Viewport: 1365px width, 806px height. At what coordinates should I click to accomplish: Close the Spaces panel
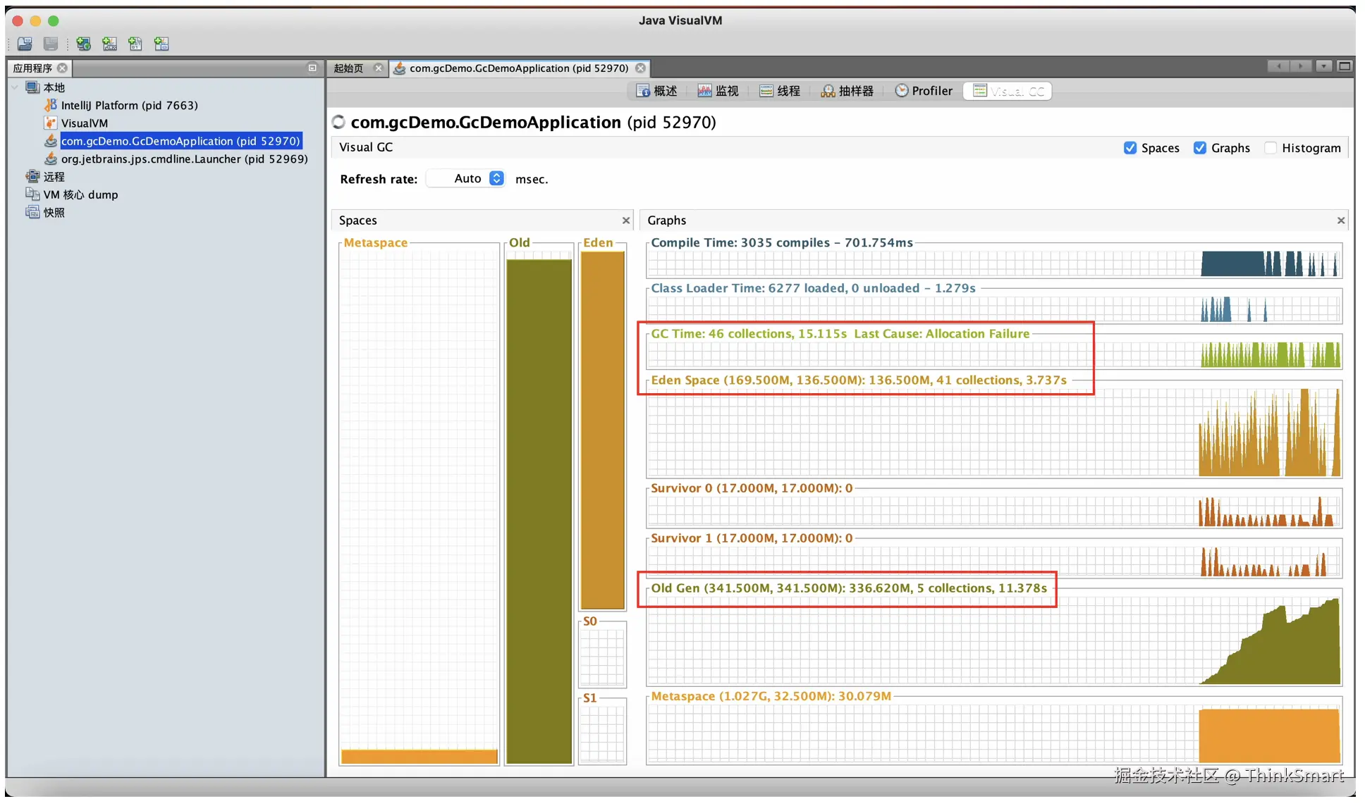point(626,221)
